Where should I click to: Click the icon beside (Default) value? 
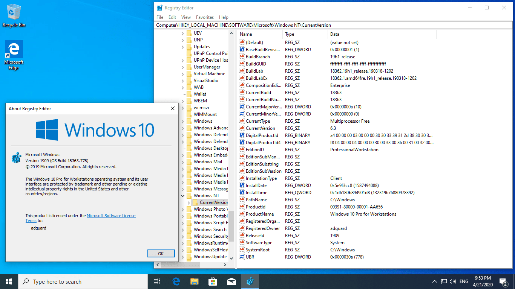pos(242,43)
